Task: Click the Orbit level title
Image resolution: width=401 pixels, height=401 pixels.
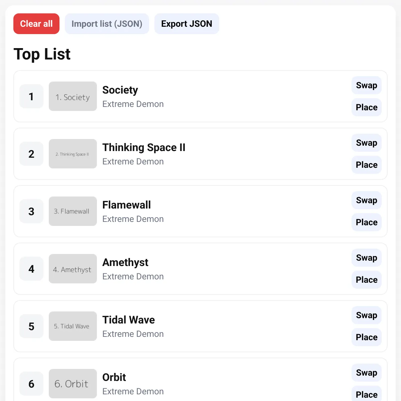Action: pos(114,377)
